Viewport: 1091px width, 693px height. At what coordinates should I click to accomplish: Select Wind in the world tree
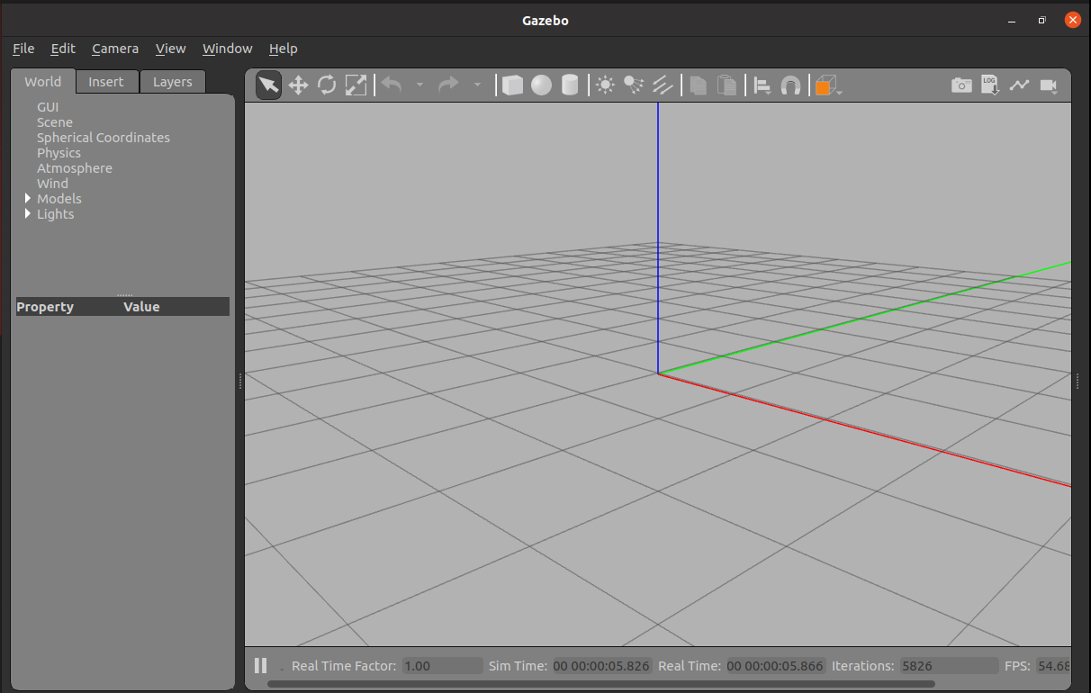(x=52, y=184)
